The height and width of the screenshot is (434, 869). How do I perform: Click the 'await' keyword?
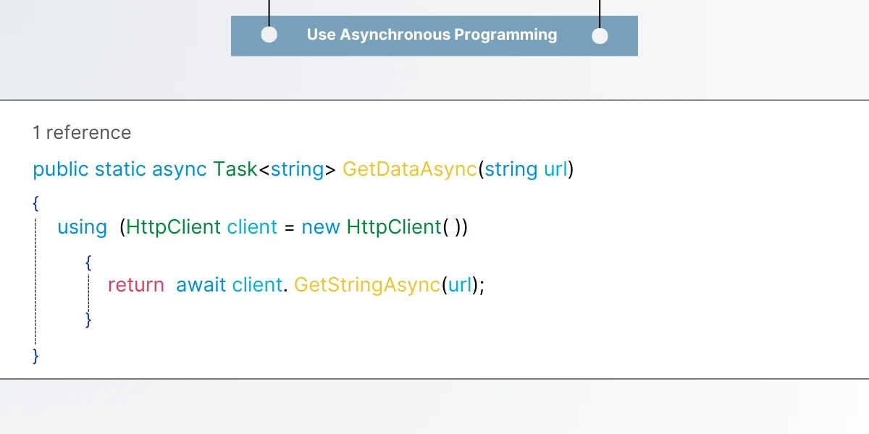click(201, 285)
